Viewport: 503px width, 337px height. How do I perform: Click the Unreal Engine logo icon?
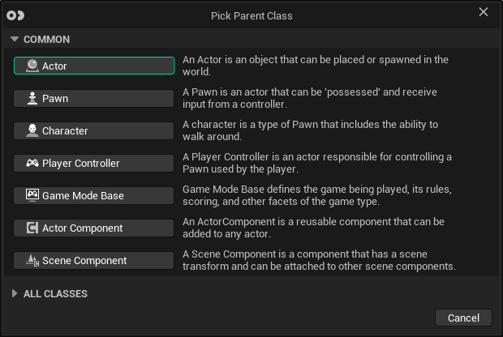coord(15,15)
